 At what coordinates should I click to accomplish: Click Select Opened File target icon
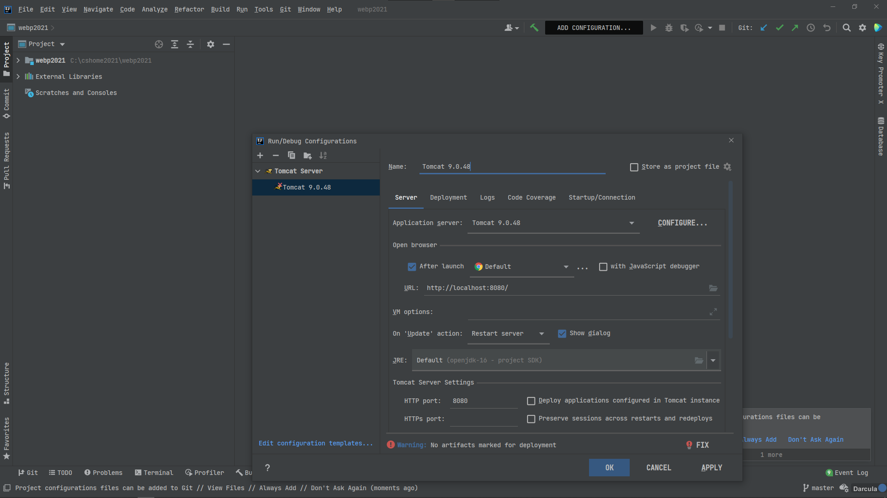pyautogui.click(x=159, y=44)
